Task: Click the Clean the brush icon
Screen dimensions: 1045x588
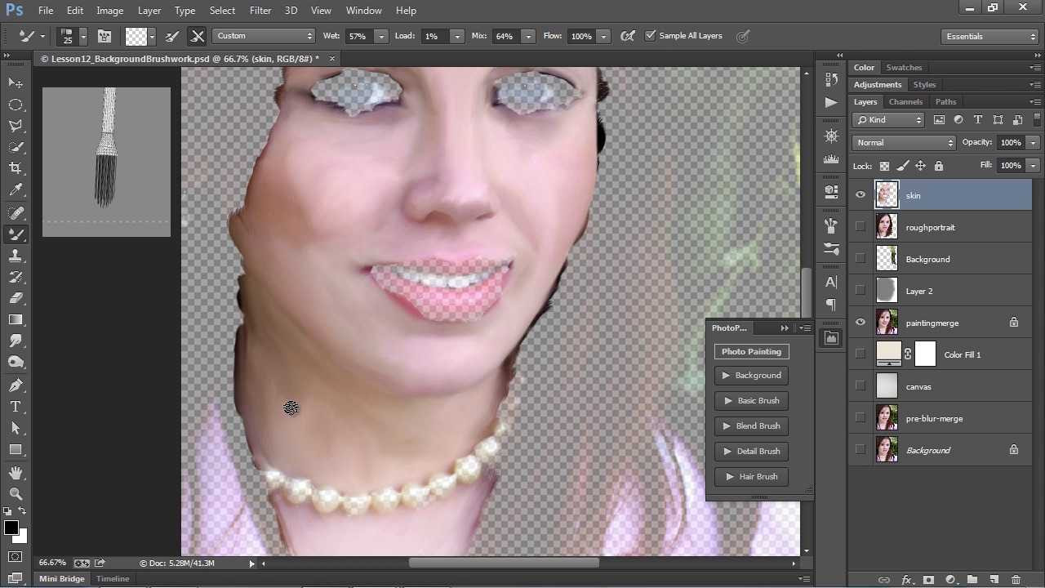Action: pos(197,36)
